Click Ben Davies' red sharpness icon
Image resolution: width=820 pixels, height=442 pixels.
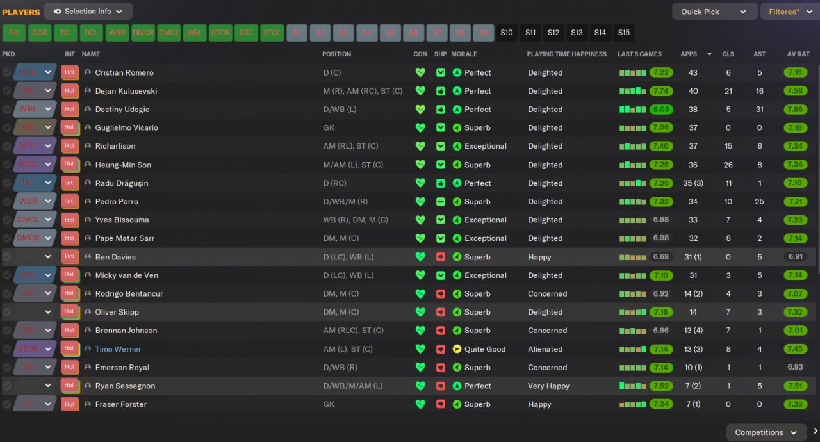(x=441, y=257)
